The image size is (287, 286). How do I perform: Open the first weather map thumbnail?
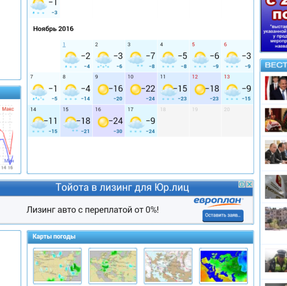click(57, 266)
